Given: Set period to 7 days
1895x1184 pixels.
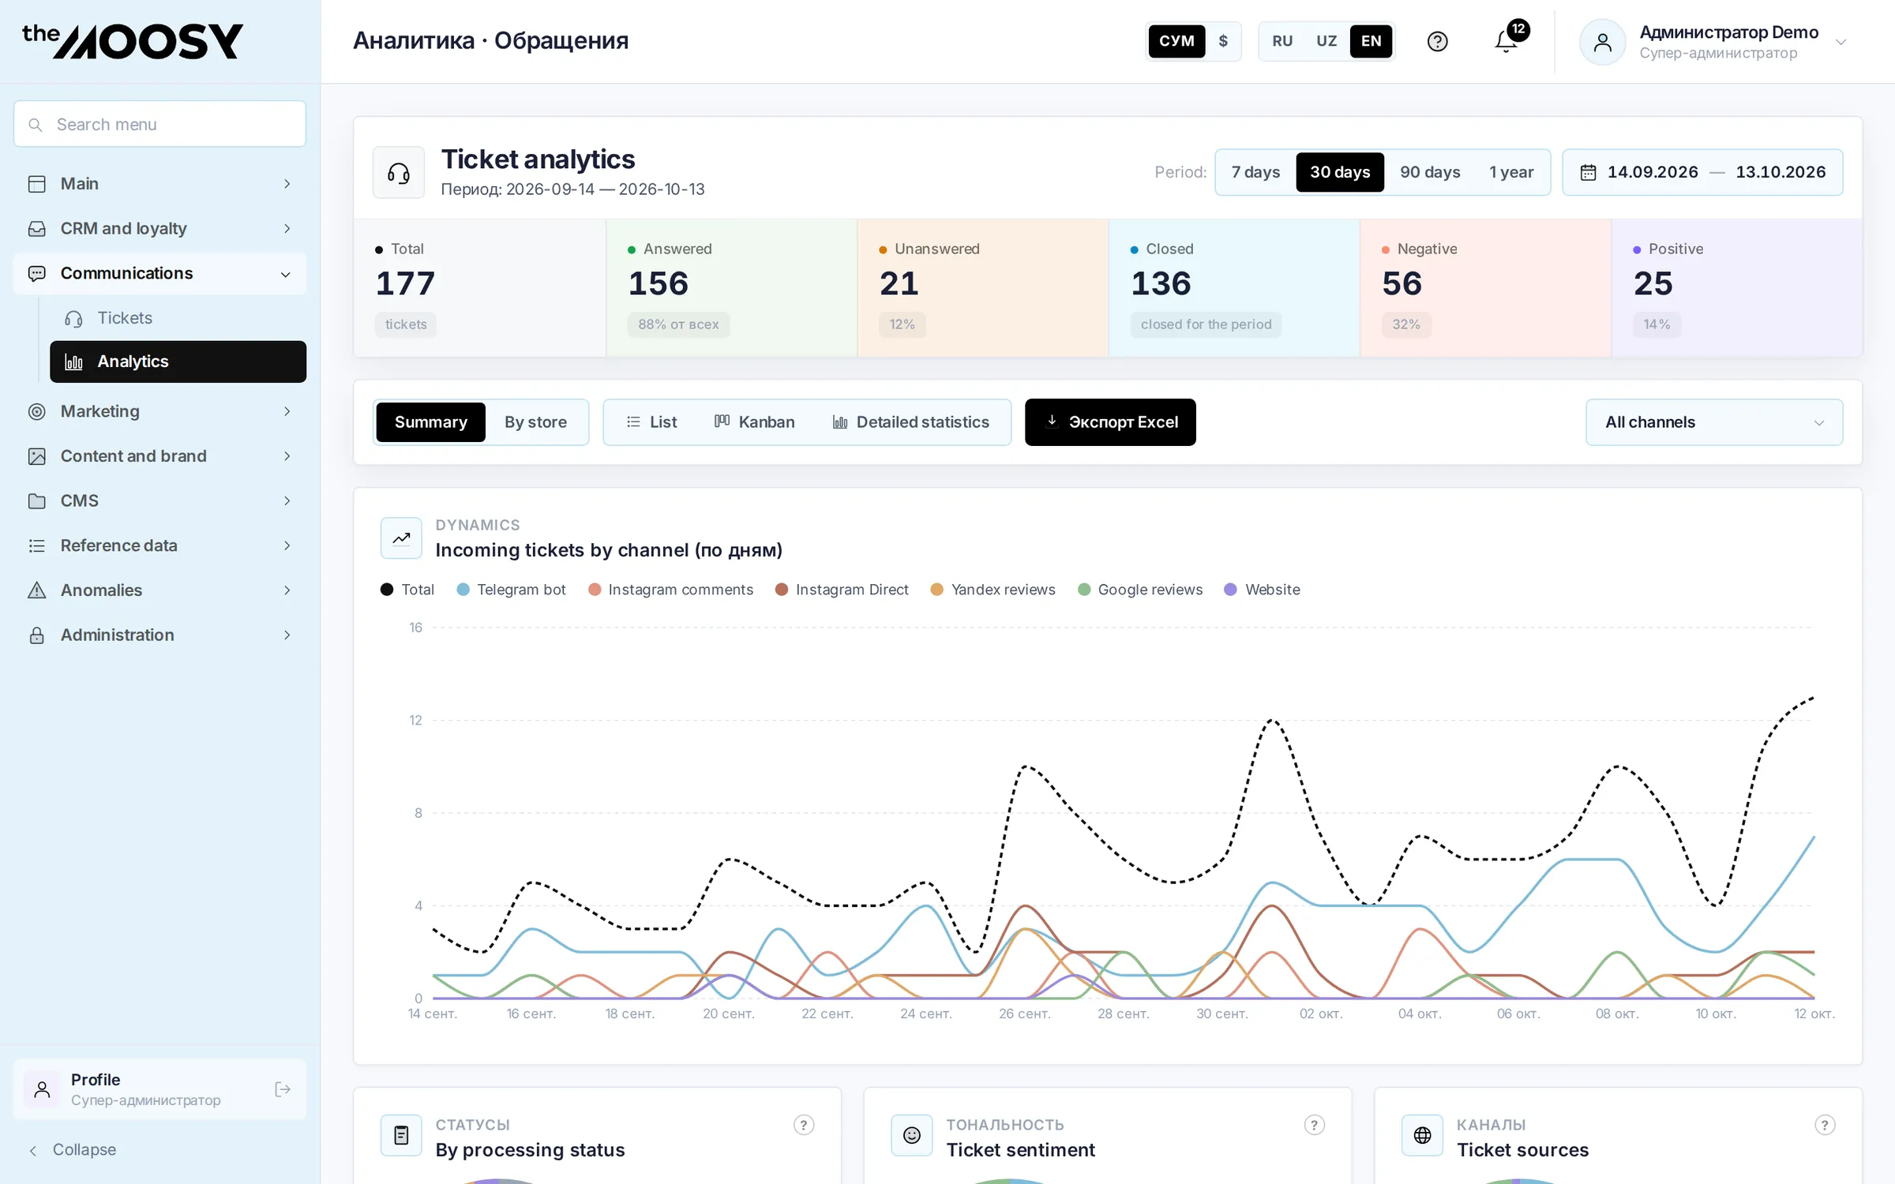Looking at the screenshot, I should click(x=1255, y=172).
